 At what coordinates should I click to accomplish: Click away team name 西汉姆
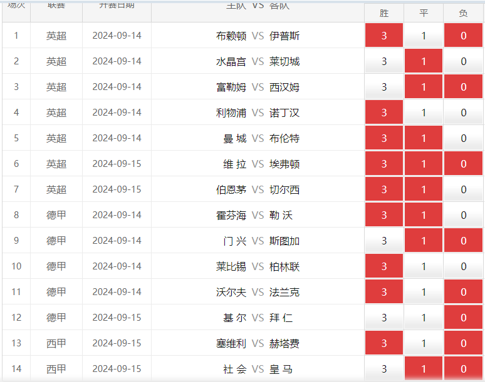click(x=284, y=87)
